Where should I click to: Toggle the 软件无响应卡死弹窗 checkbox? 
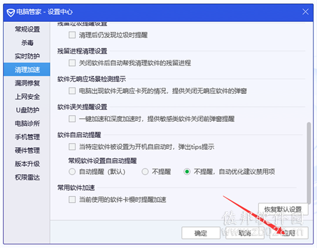(72, 91)
